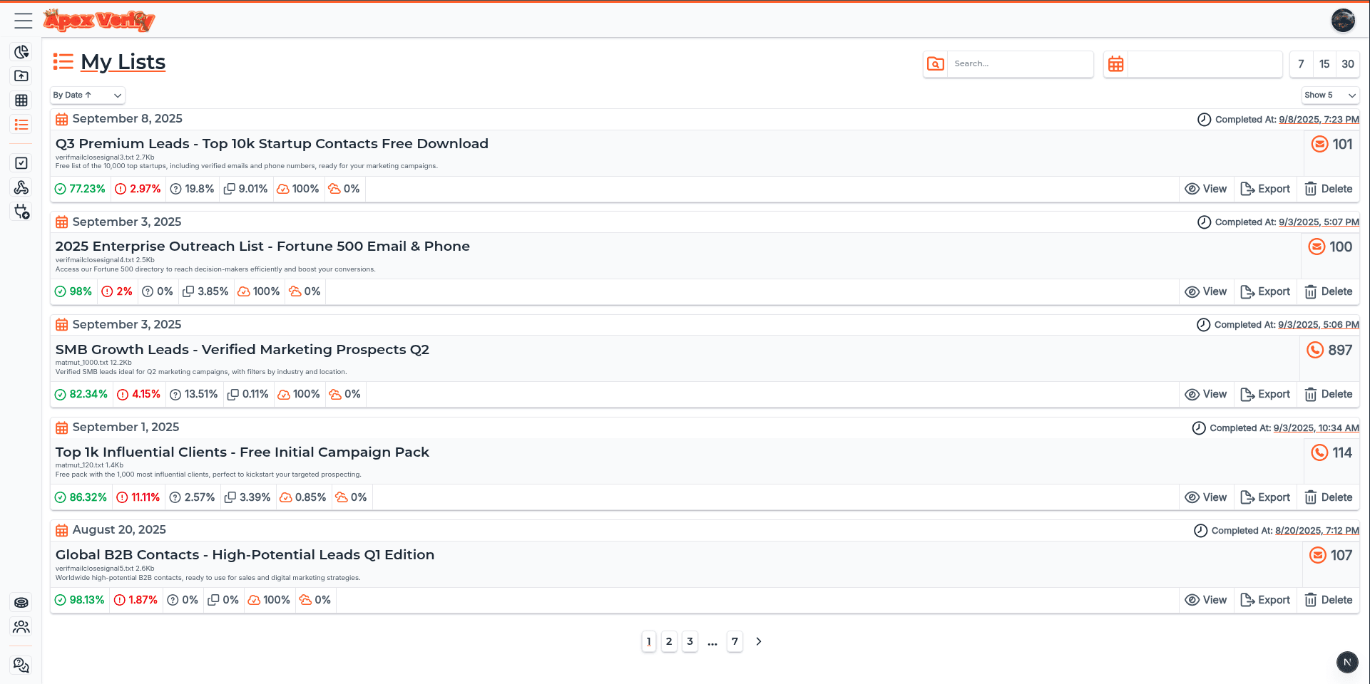Click the team users sidebar icon
Image resolution: width=1370 pixels, height=684 pixels.
(x=21, y=626)
